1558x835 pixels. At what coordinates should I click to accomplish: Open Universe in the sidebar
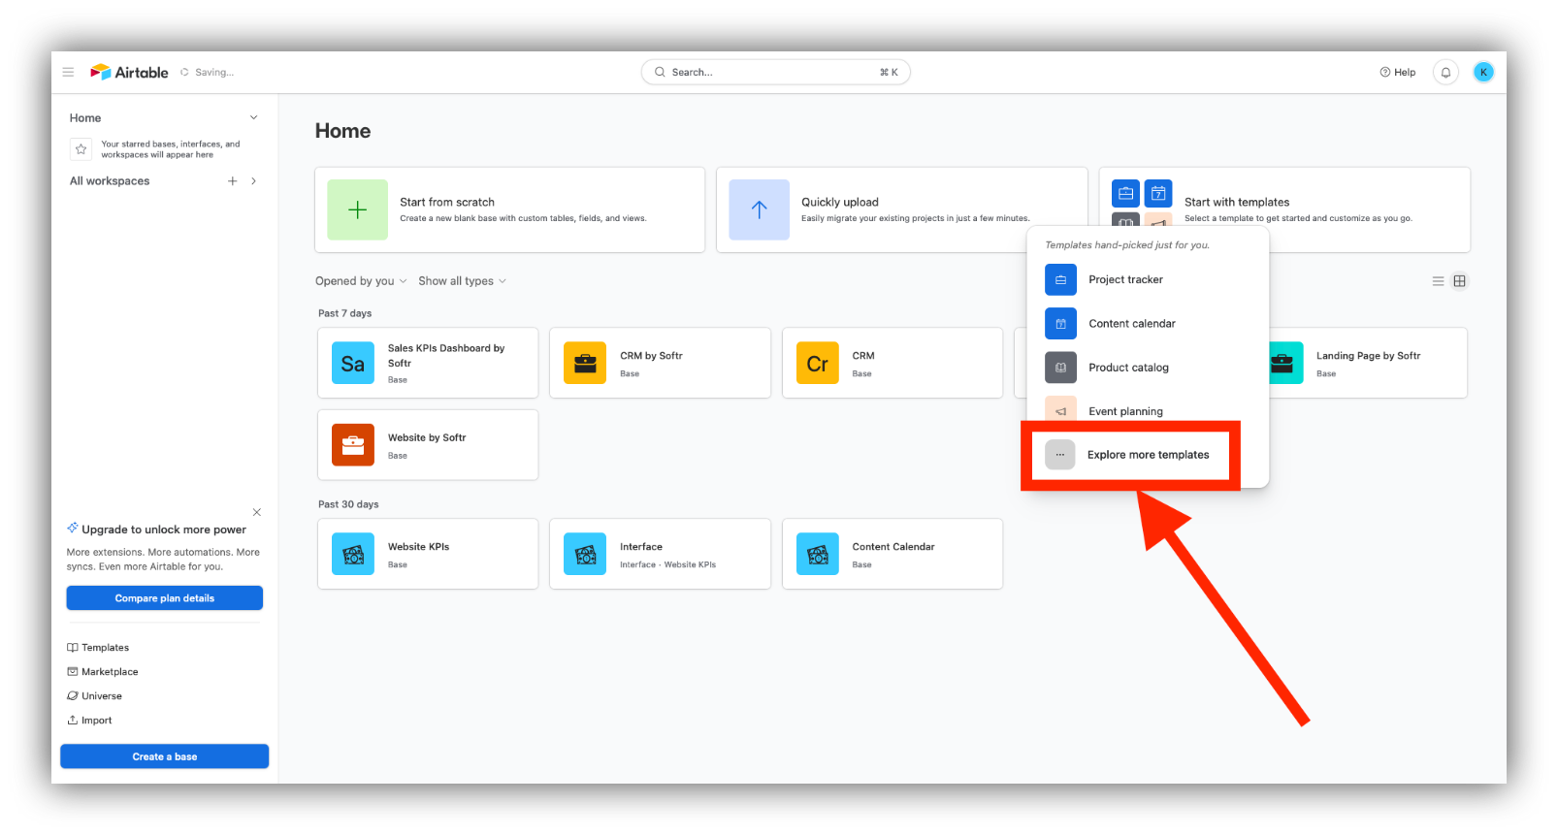coord(94,696)
